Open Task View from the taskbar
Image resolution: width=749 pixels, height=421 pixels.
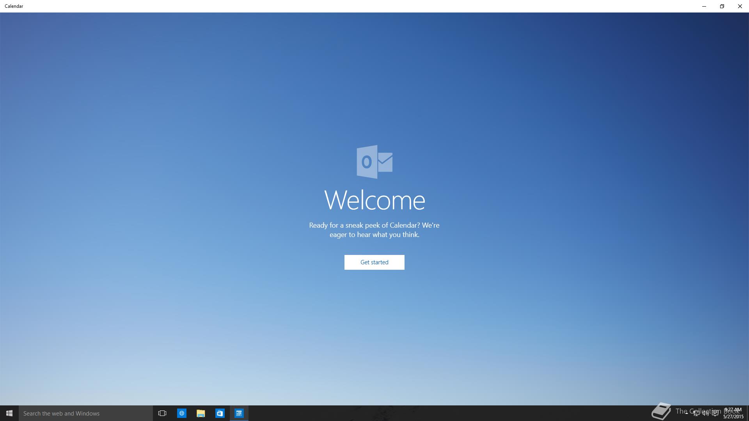pyautogui.click(x=162, y=413)
